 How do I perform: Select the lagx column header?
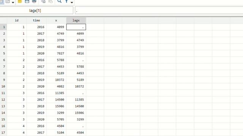pyautogui.click(x=76, y=20)
